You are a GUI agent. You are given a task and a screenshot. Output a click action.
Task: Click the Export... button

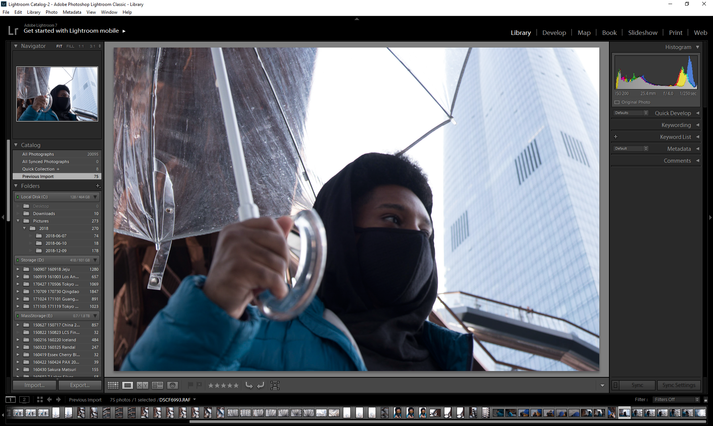(x=80, y=385)
